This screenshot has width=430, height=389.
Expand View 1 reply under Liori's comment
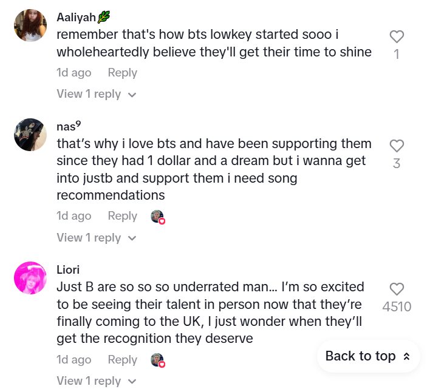(96, 381)
